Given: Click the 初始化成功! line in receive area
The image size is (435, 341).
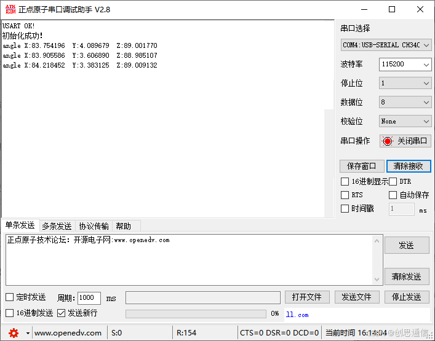Looking at the screenshot, I should coord(23,36).
